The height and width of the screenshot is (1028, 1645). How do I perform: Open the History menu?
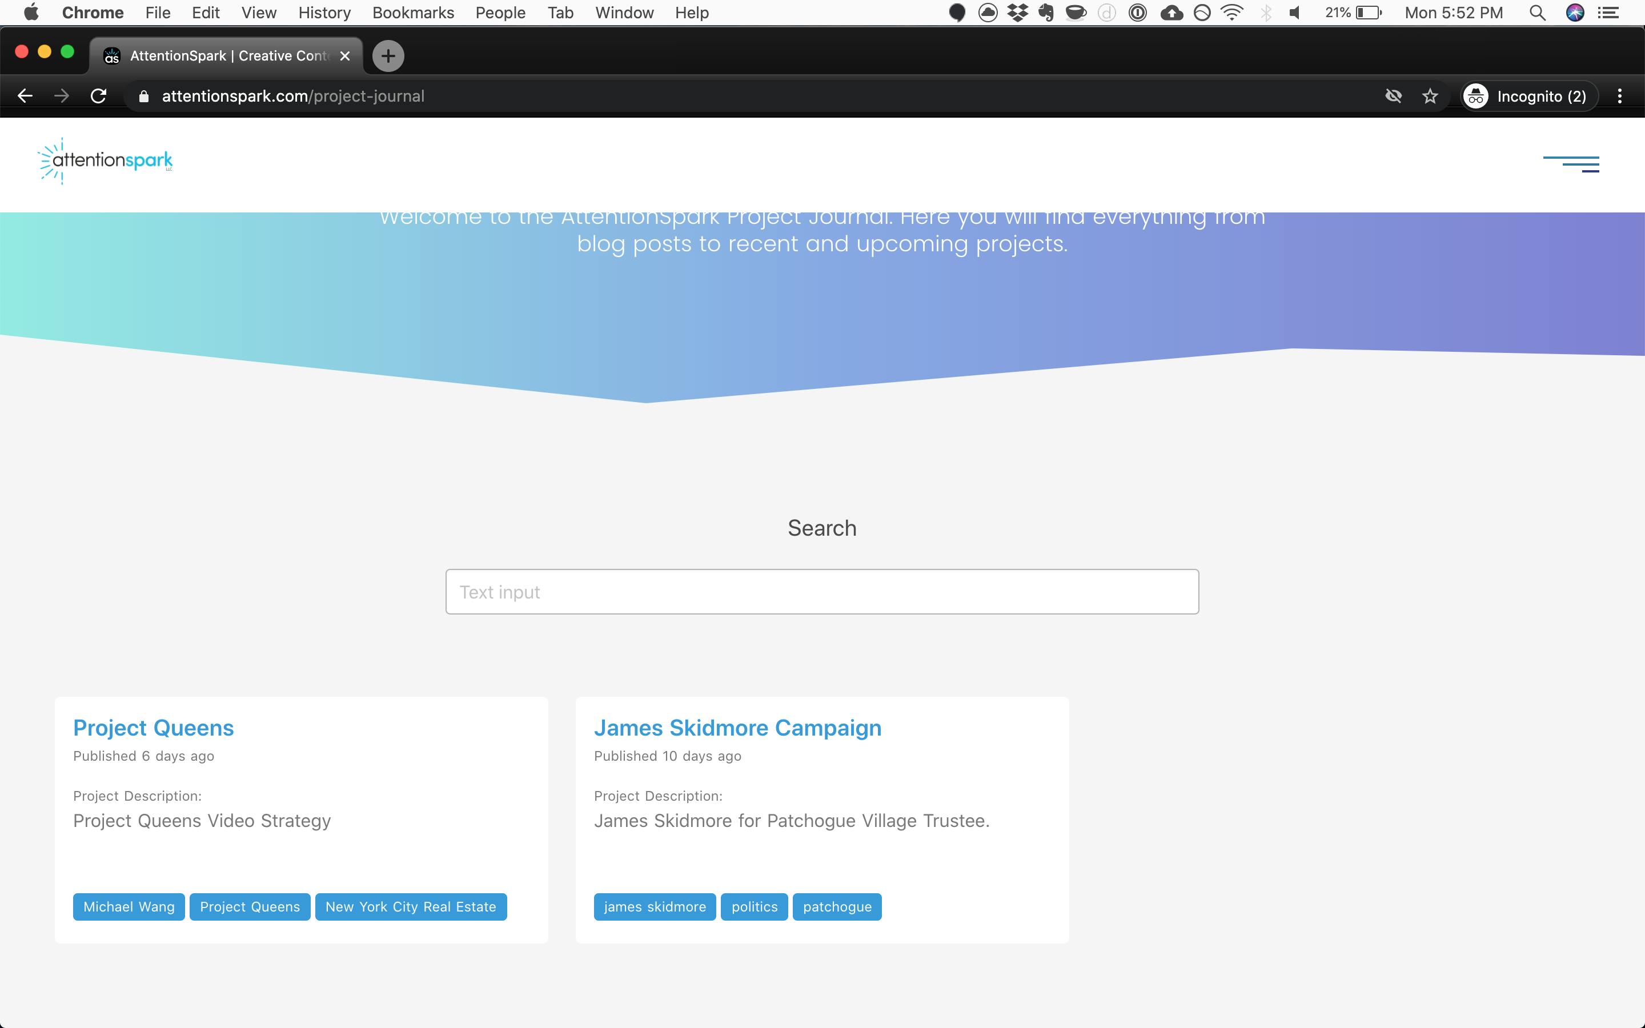[324, 12]
